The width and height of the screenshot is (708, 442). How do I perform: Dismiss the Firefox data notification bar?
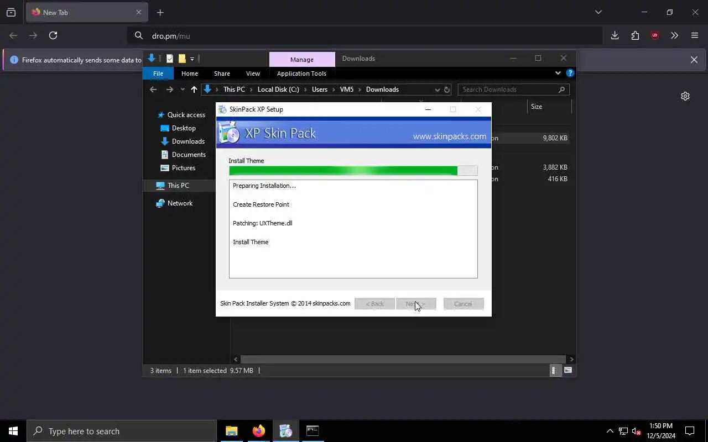click(694, 60)
